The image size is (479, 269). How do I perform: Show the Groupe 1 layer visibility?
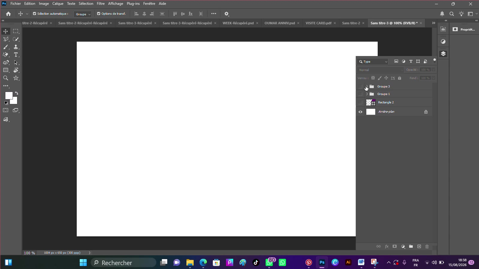pyautogui.click(x=360, y=94)
